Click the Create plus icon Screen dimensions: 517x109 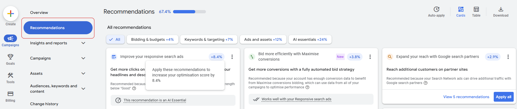(x=11, y=14)
